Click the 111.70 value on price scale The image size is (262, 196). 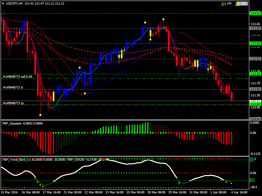[x=255, y=83]
